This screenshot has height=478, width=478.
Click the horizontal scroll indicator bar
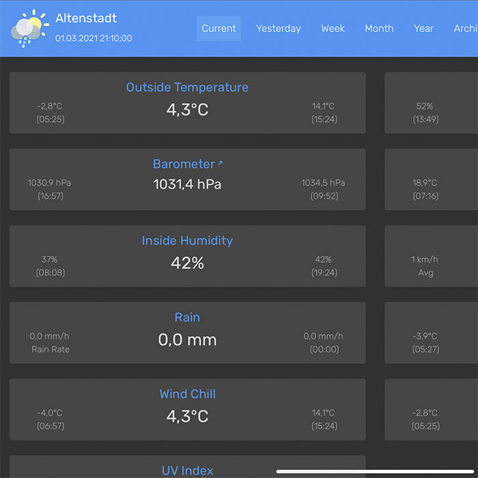[x=376, y=472]
